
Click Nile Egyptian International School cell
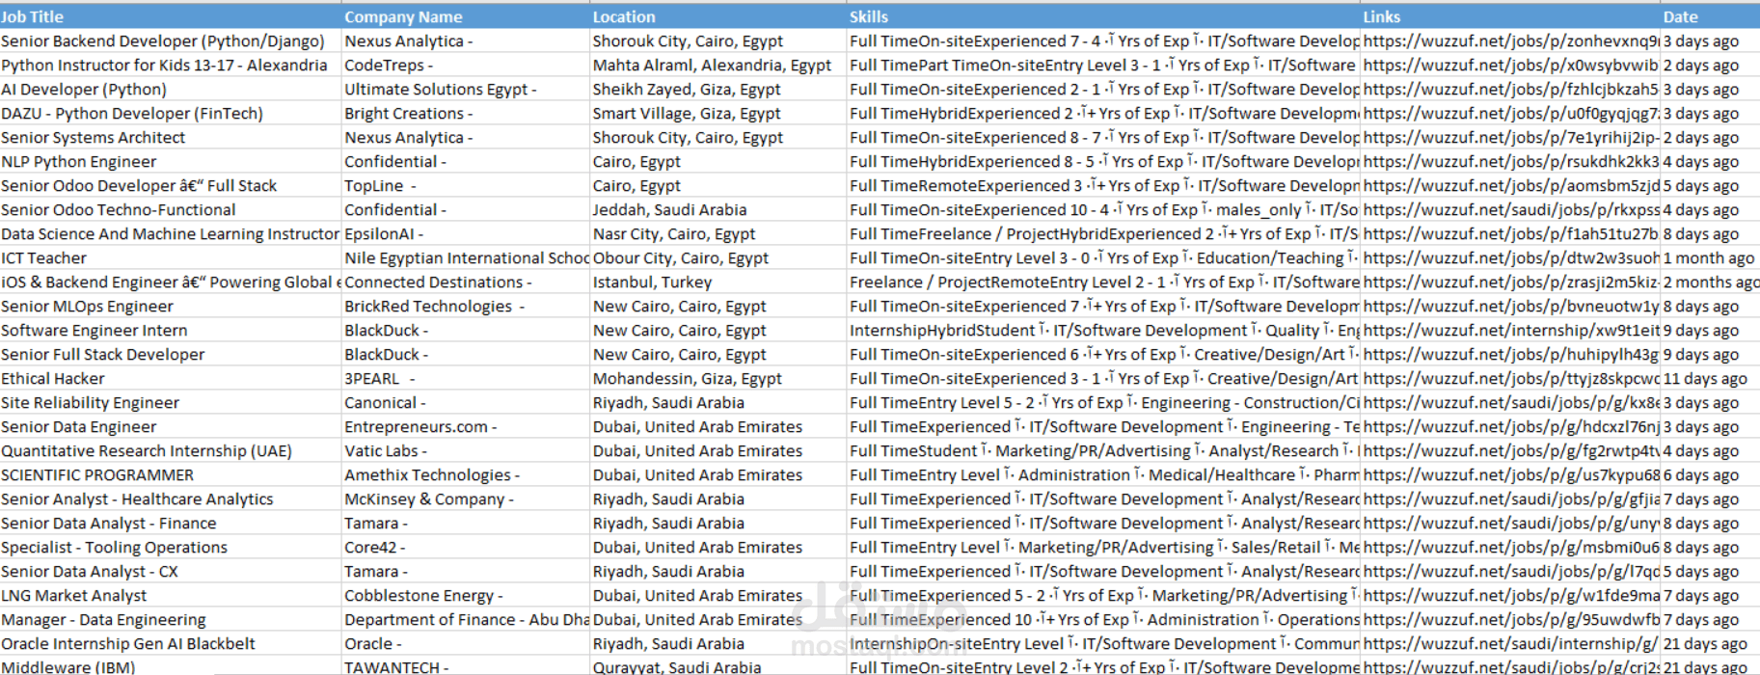[466, 257]
